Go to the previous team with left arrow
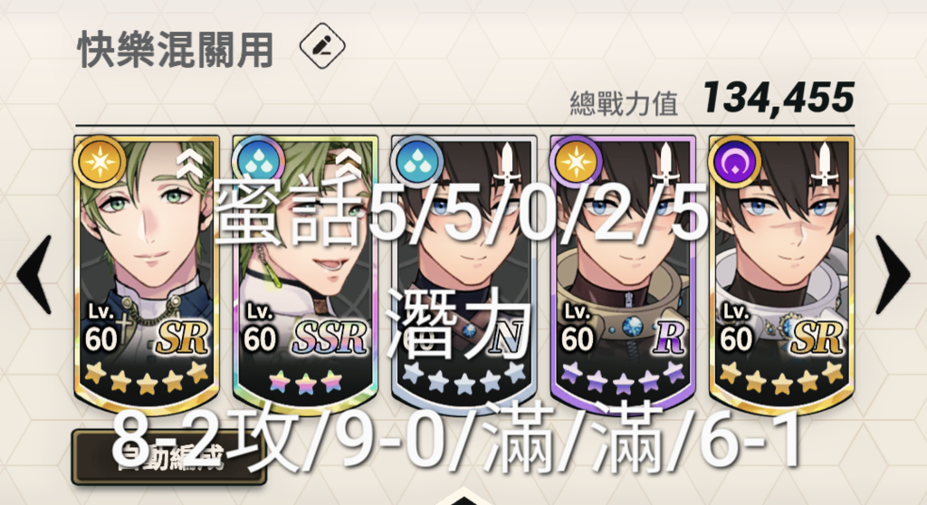 (34, 274)
